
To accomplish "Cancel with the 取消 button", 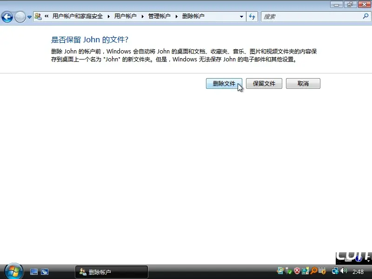I will coord(303,84).
